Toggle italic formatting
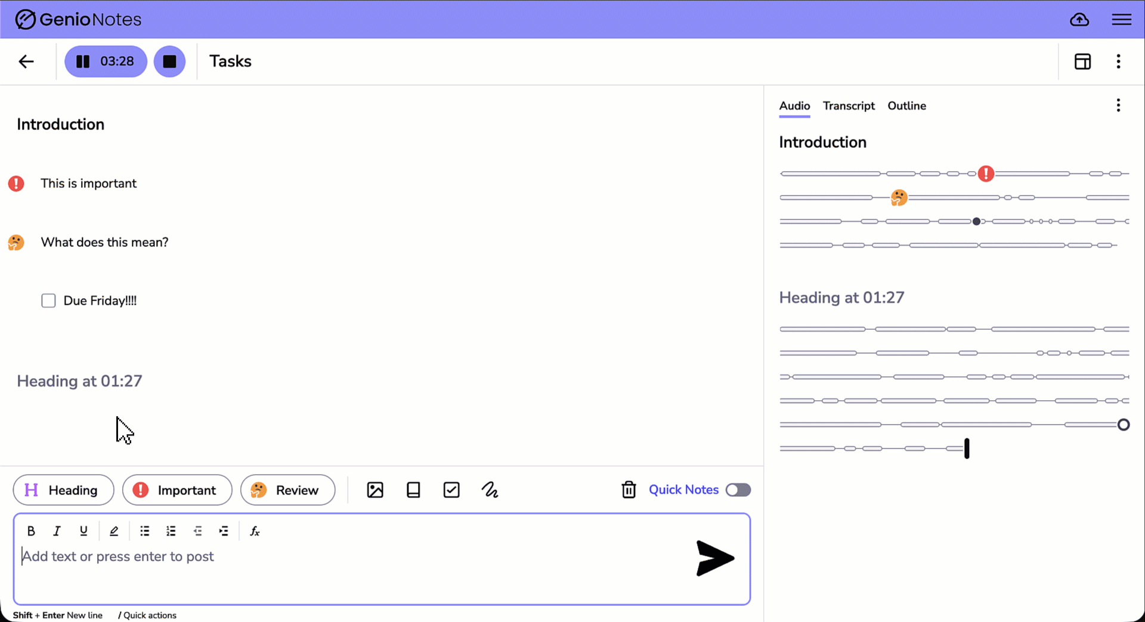 pos(57,531)
